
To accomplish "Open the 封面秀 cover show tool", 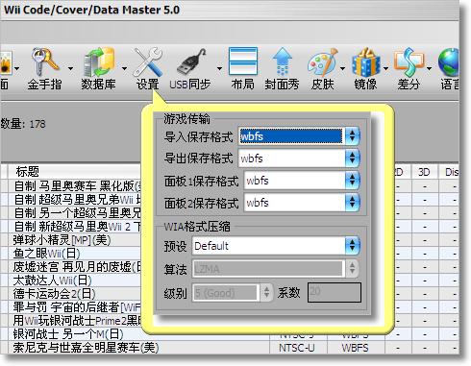I will coord(283,68).
